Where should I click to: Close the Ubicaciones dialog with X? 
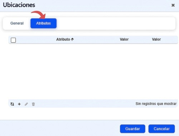coord(173,5)
